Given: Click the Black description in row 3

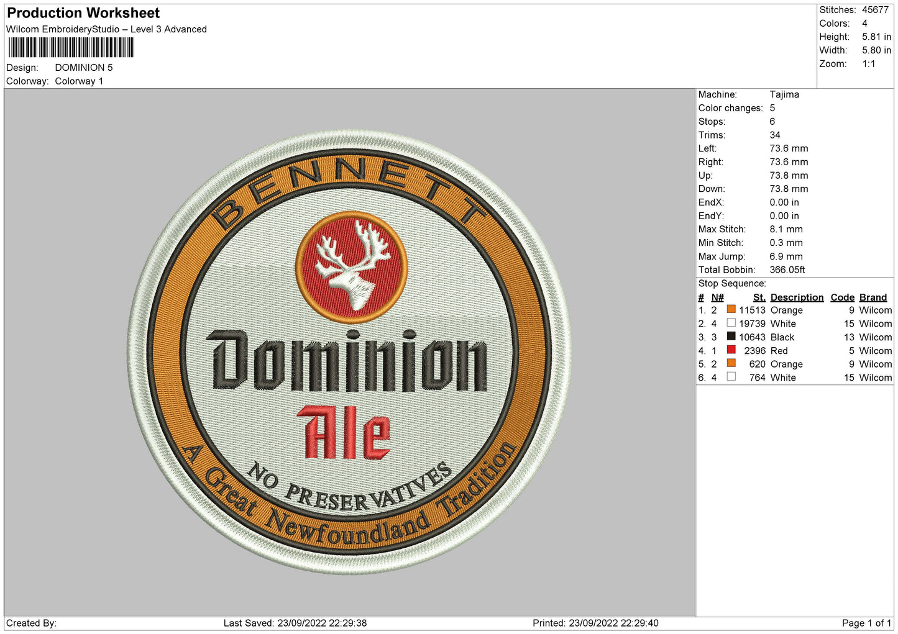Looking at the screenshot, I should coord(782,337).
